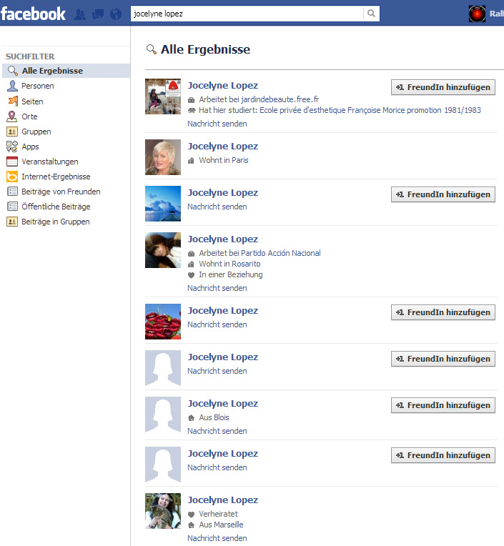The width and height of the screenshot is (504, 546).
Task: Open Jocelyne Lopez profile living in Paris
Action: click(223, 147)
